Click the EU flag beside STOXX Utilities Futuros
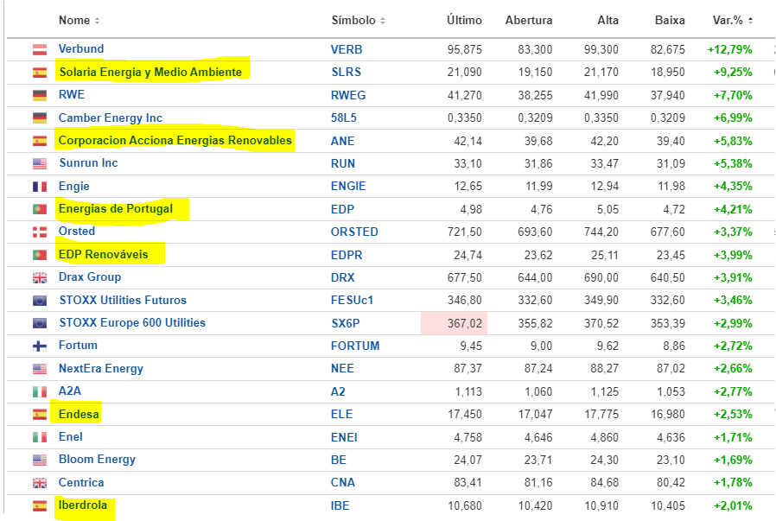Screen dimensions: 776x521 pyautogui.click(x=40, y=301)
